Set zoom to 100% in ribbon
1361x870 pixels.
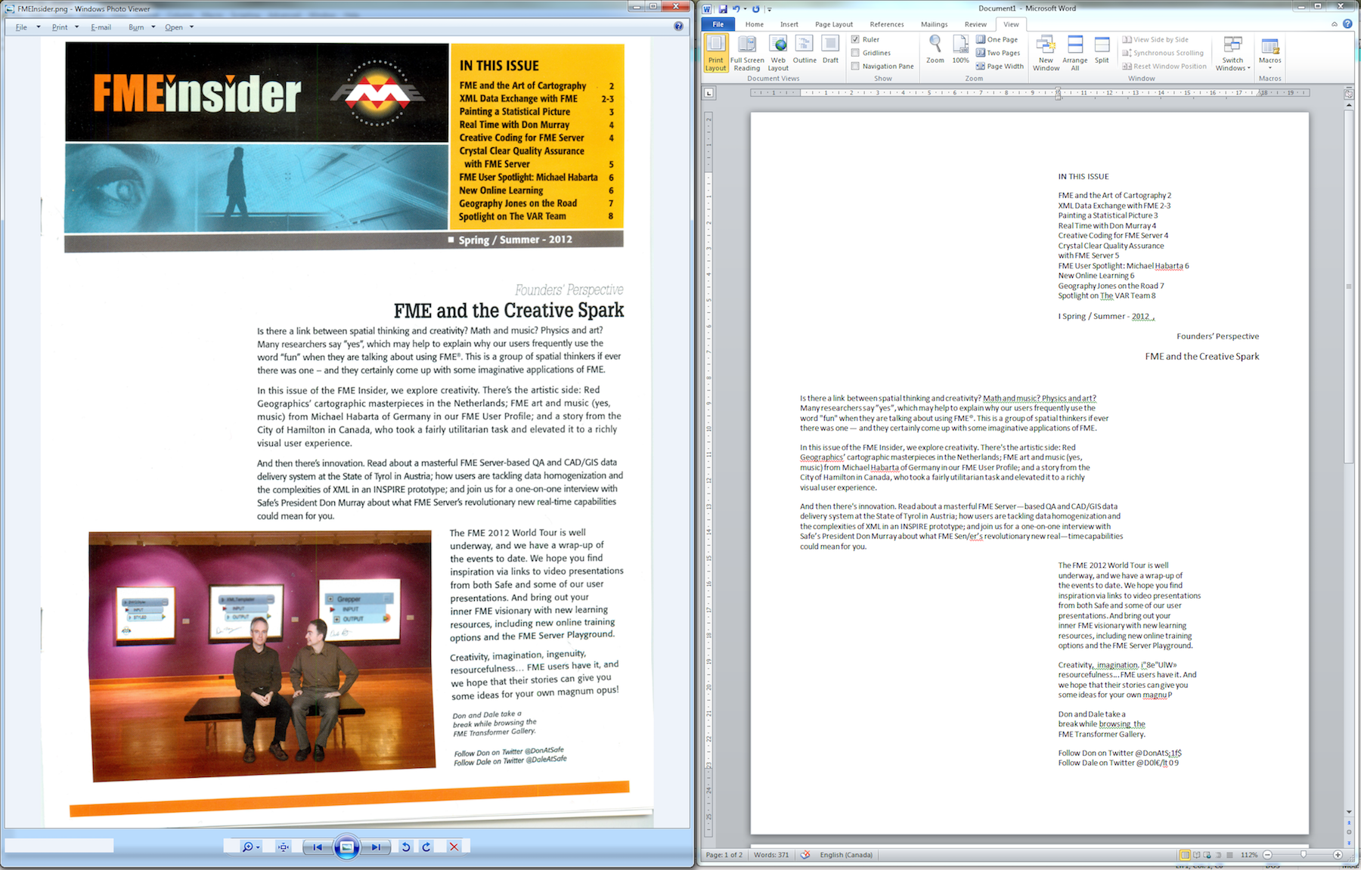pos(960,50)
